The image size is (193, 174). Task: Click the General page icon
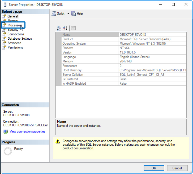point(4,16)
